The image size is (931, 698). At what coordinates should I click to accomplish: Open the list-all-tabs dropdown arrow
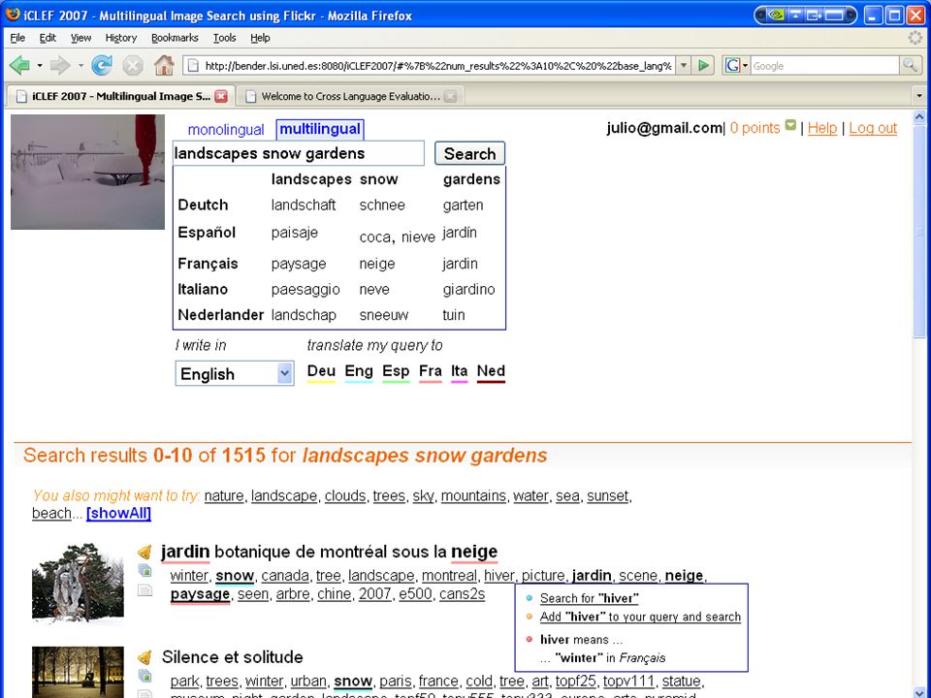[919, 96]
